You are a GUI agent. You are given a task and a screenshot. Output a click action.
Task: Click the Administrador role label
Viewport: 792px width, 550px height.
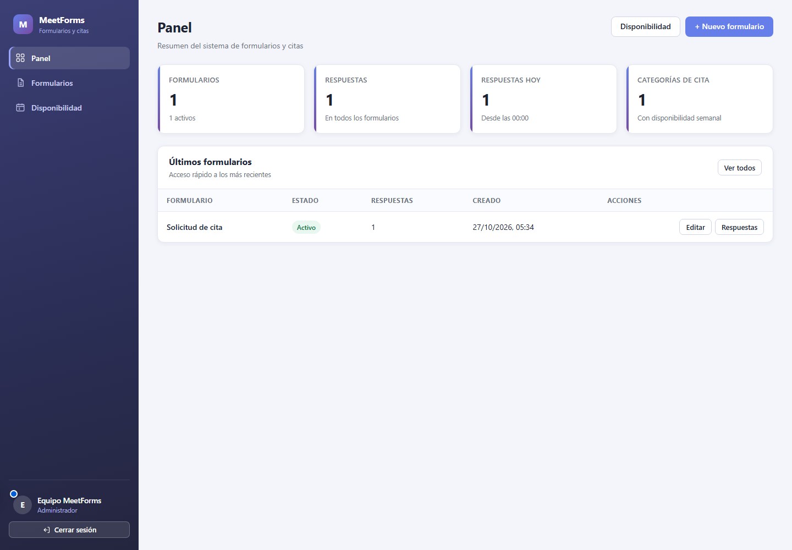pyautogui.click(x=57, y=510)
